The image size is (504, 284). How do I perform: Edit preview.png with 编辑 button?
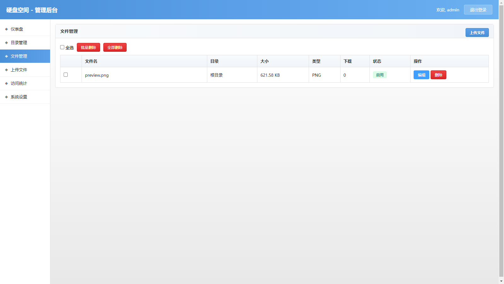click(421, 75)
